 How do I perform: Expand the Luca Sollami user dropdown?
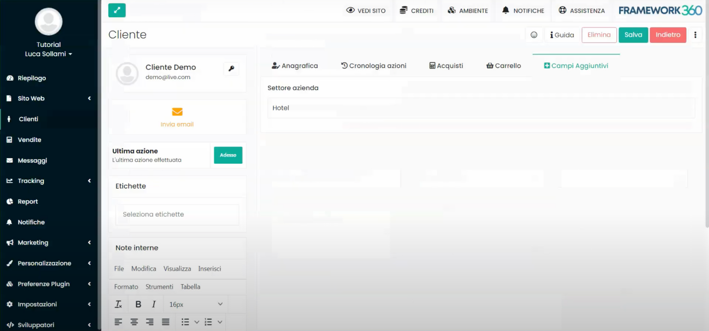(48, 54)
